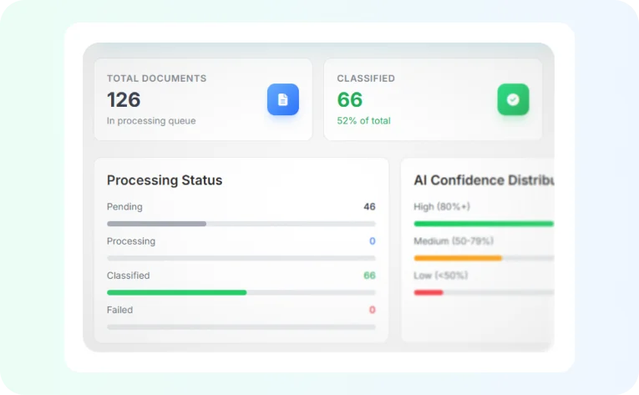Click the '52% of total' text
Image resolution: width=639 pixels, height=395 pixels.
click(x=363, y=120)
